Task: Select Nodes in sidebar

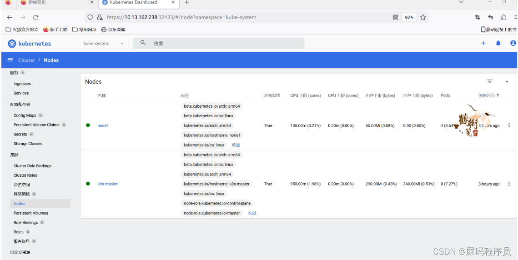Action: point(40,204)
